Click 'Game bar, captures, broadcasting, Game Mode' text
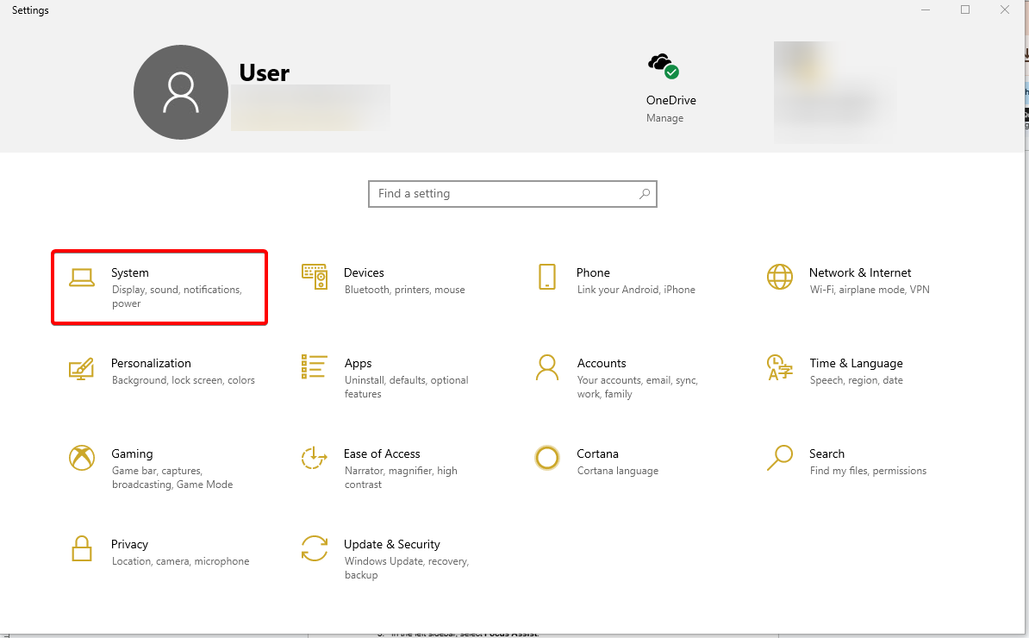 [172, 478]
